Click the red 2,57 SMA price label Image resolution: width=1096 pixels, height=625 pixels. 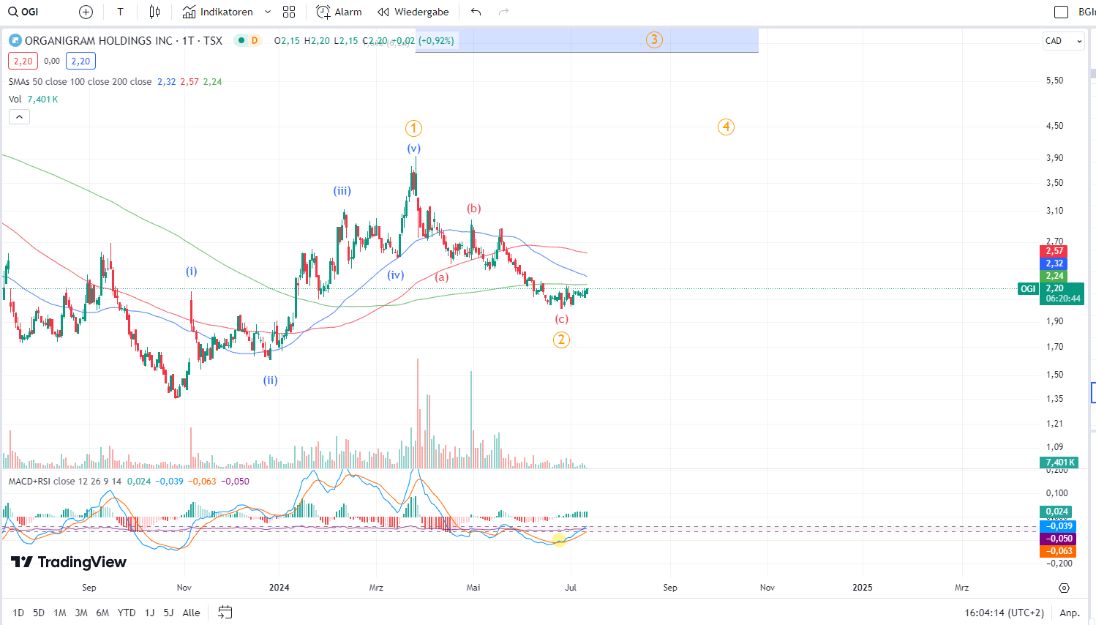(x=1054, y=251)
